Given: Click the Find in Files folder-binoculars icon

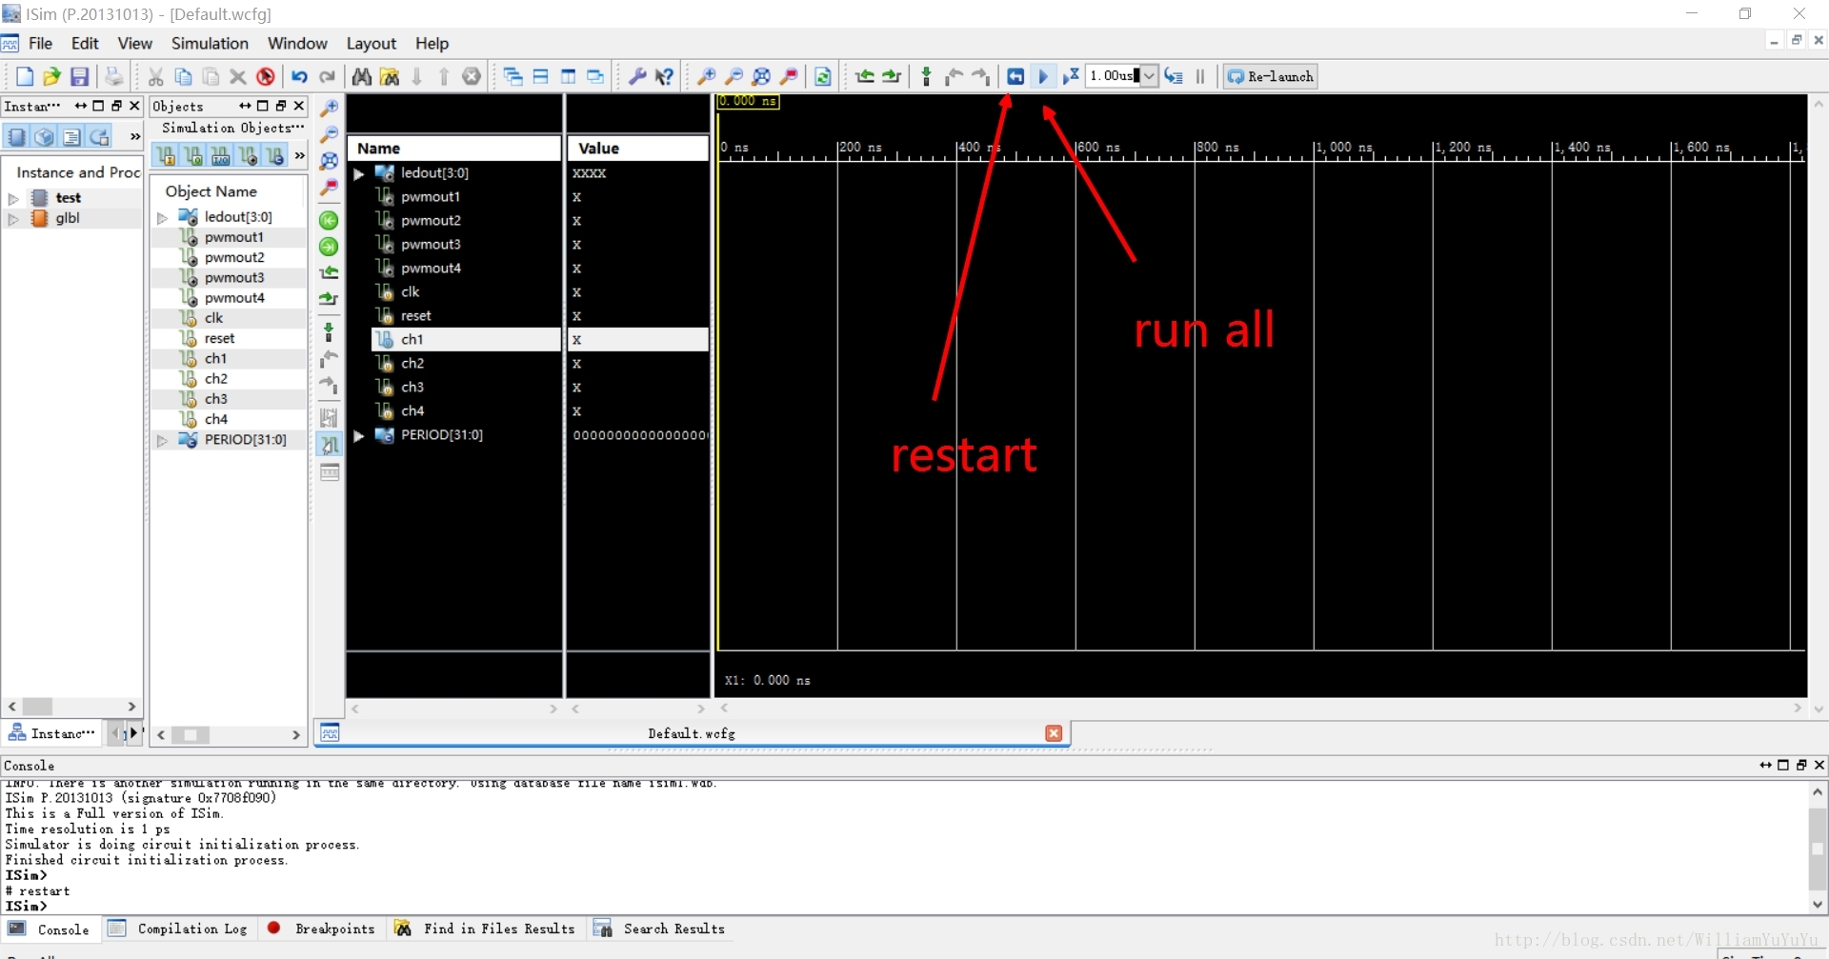Looking at the screenshot, I should 390,76.
